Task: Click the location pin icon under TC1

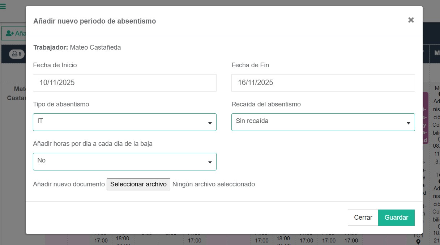Action: (418, 242)
